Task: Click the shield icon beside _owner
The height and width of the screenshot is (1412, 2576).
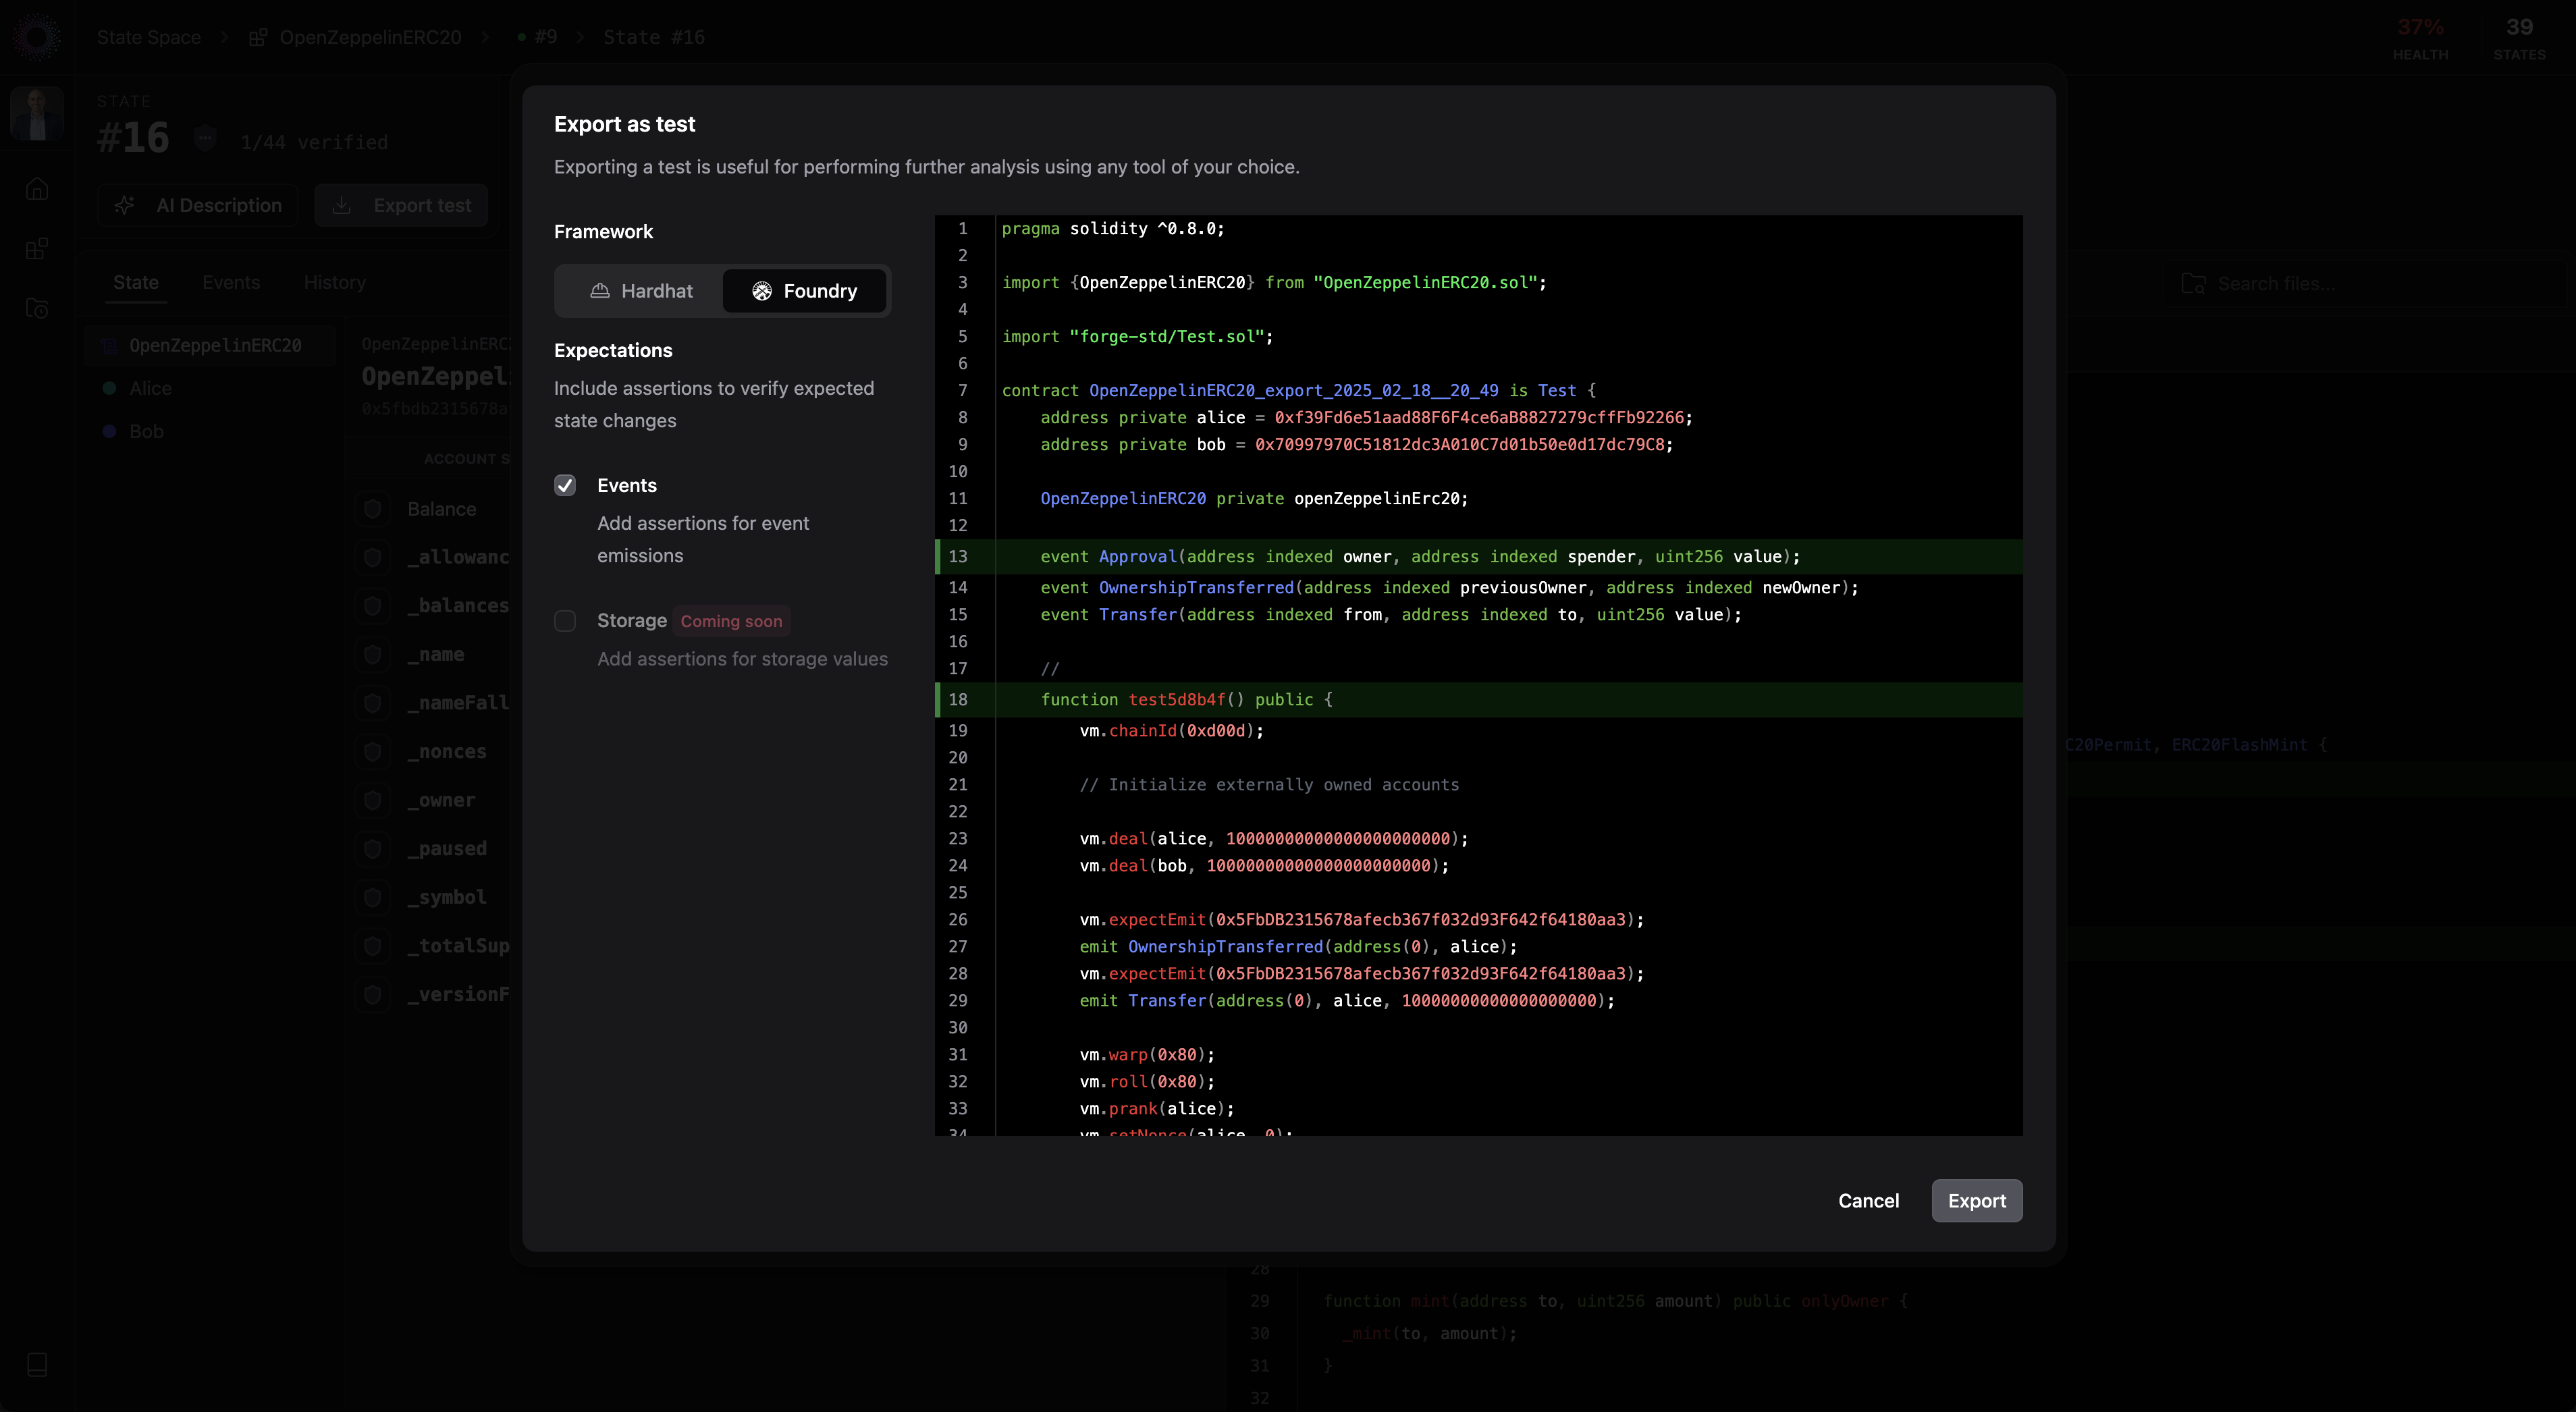Action: coord(372,800)
